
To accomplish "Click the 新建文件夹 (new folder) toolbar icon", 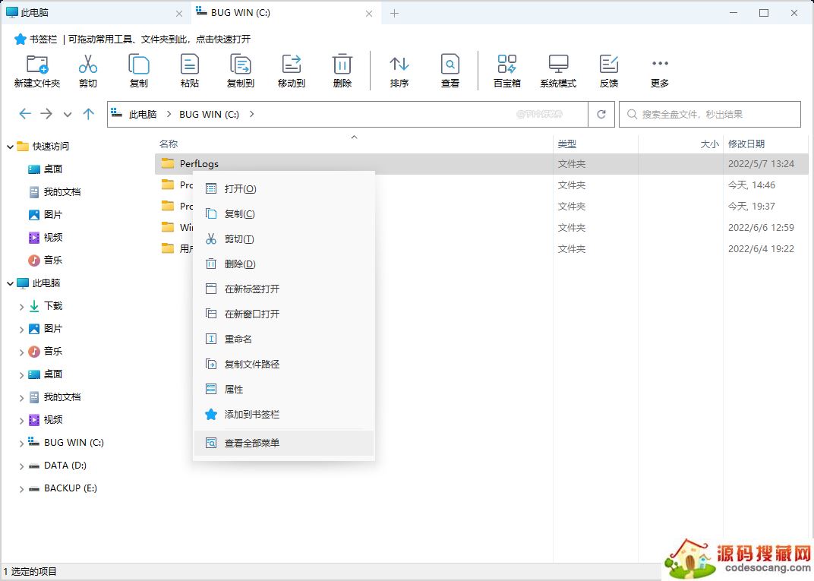I will [x=36, y=65].
